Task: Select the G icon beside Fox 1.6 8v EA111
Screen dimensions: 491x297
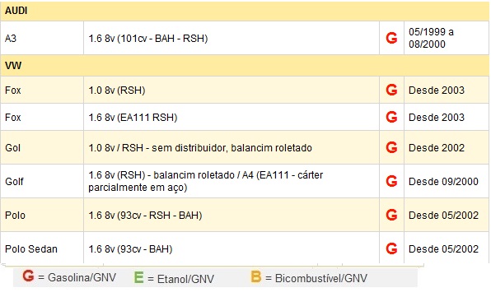Action: click(391, 117)
